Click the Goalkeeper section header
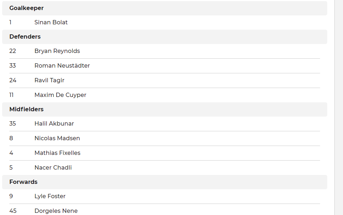Image resolution: width=343 pixels, height=215 pixels. [x=27, y=8]
